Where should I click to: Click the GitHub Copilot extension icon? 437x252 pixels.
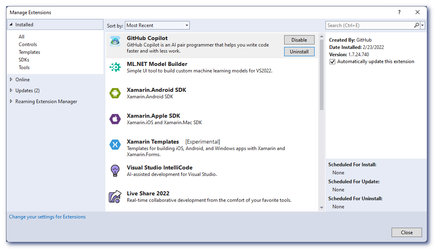pyautogui.click(x=115, y=41)
